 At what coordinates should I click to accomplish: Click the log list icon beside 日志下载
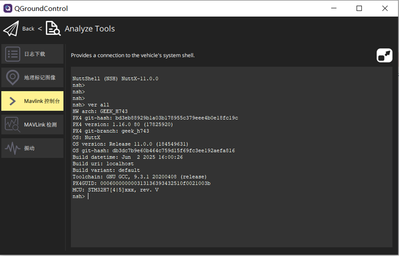(x=12, y=54)
